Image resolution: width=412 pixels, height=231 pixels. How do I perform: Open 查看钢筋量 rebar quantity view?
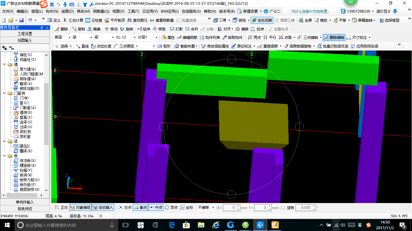click(162, 20)
